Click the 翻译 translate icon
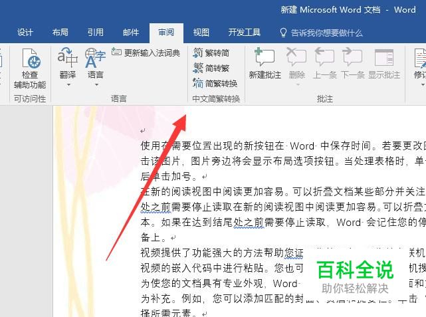Screen dimensions: 426x317 [68, 57]
